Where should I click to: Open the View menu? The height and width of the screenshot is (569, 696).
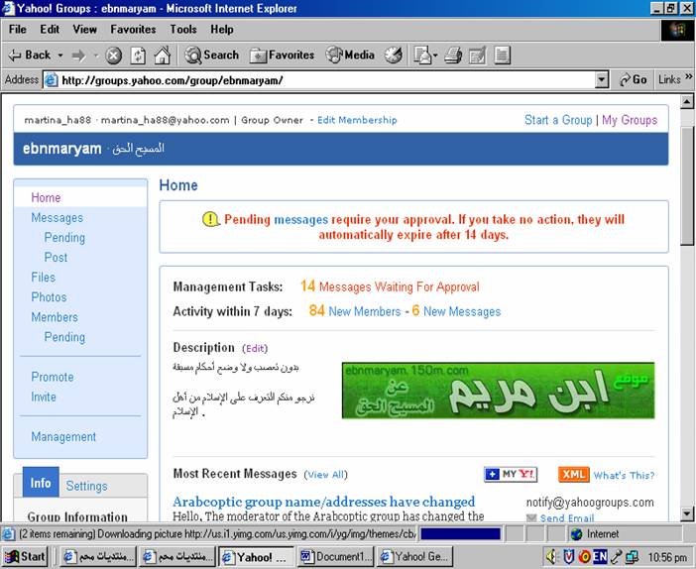[x=85, y=30]
